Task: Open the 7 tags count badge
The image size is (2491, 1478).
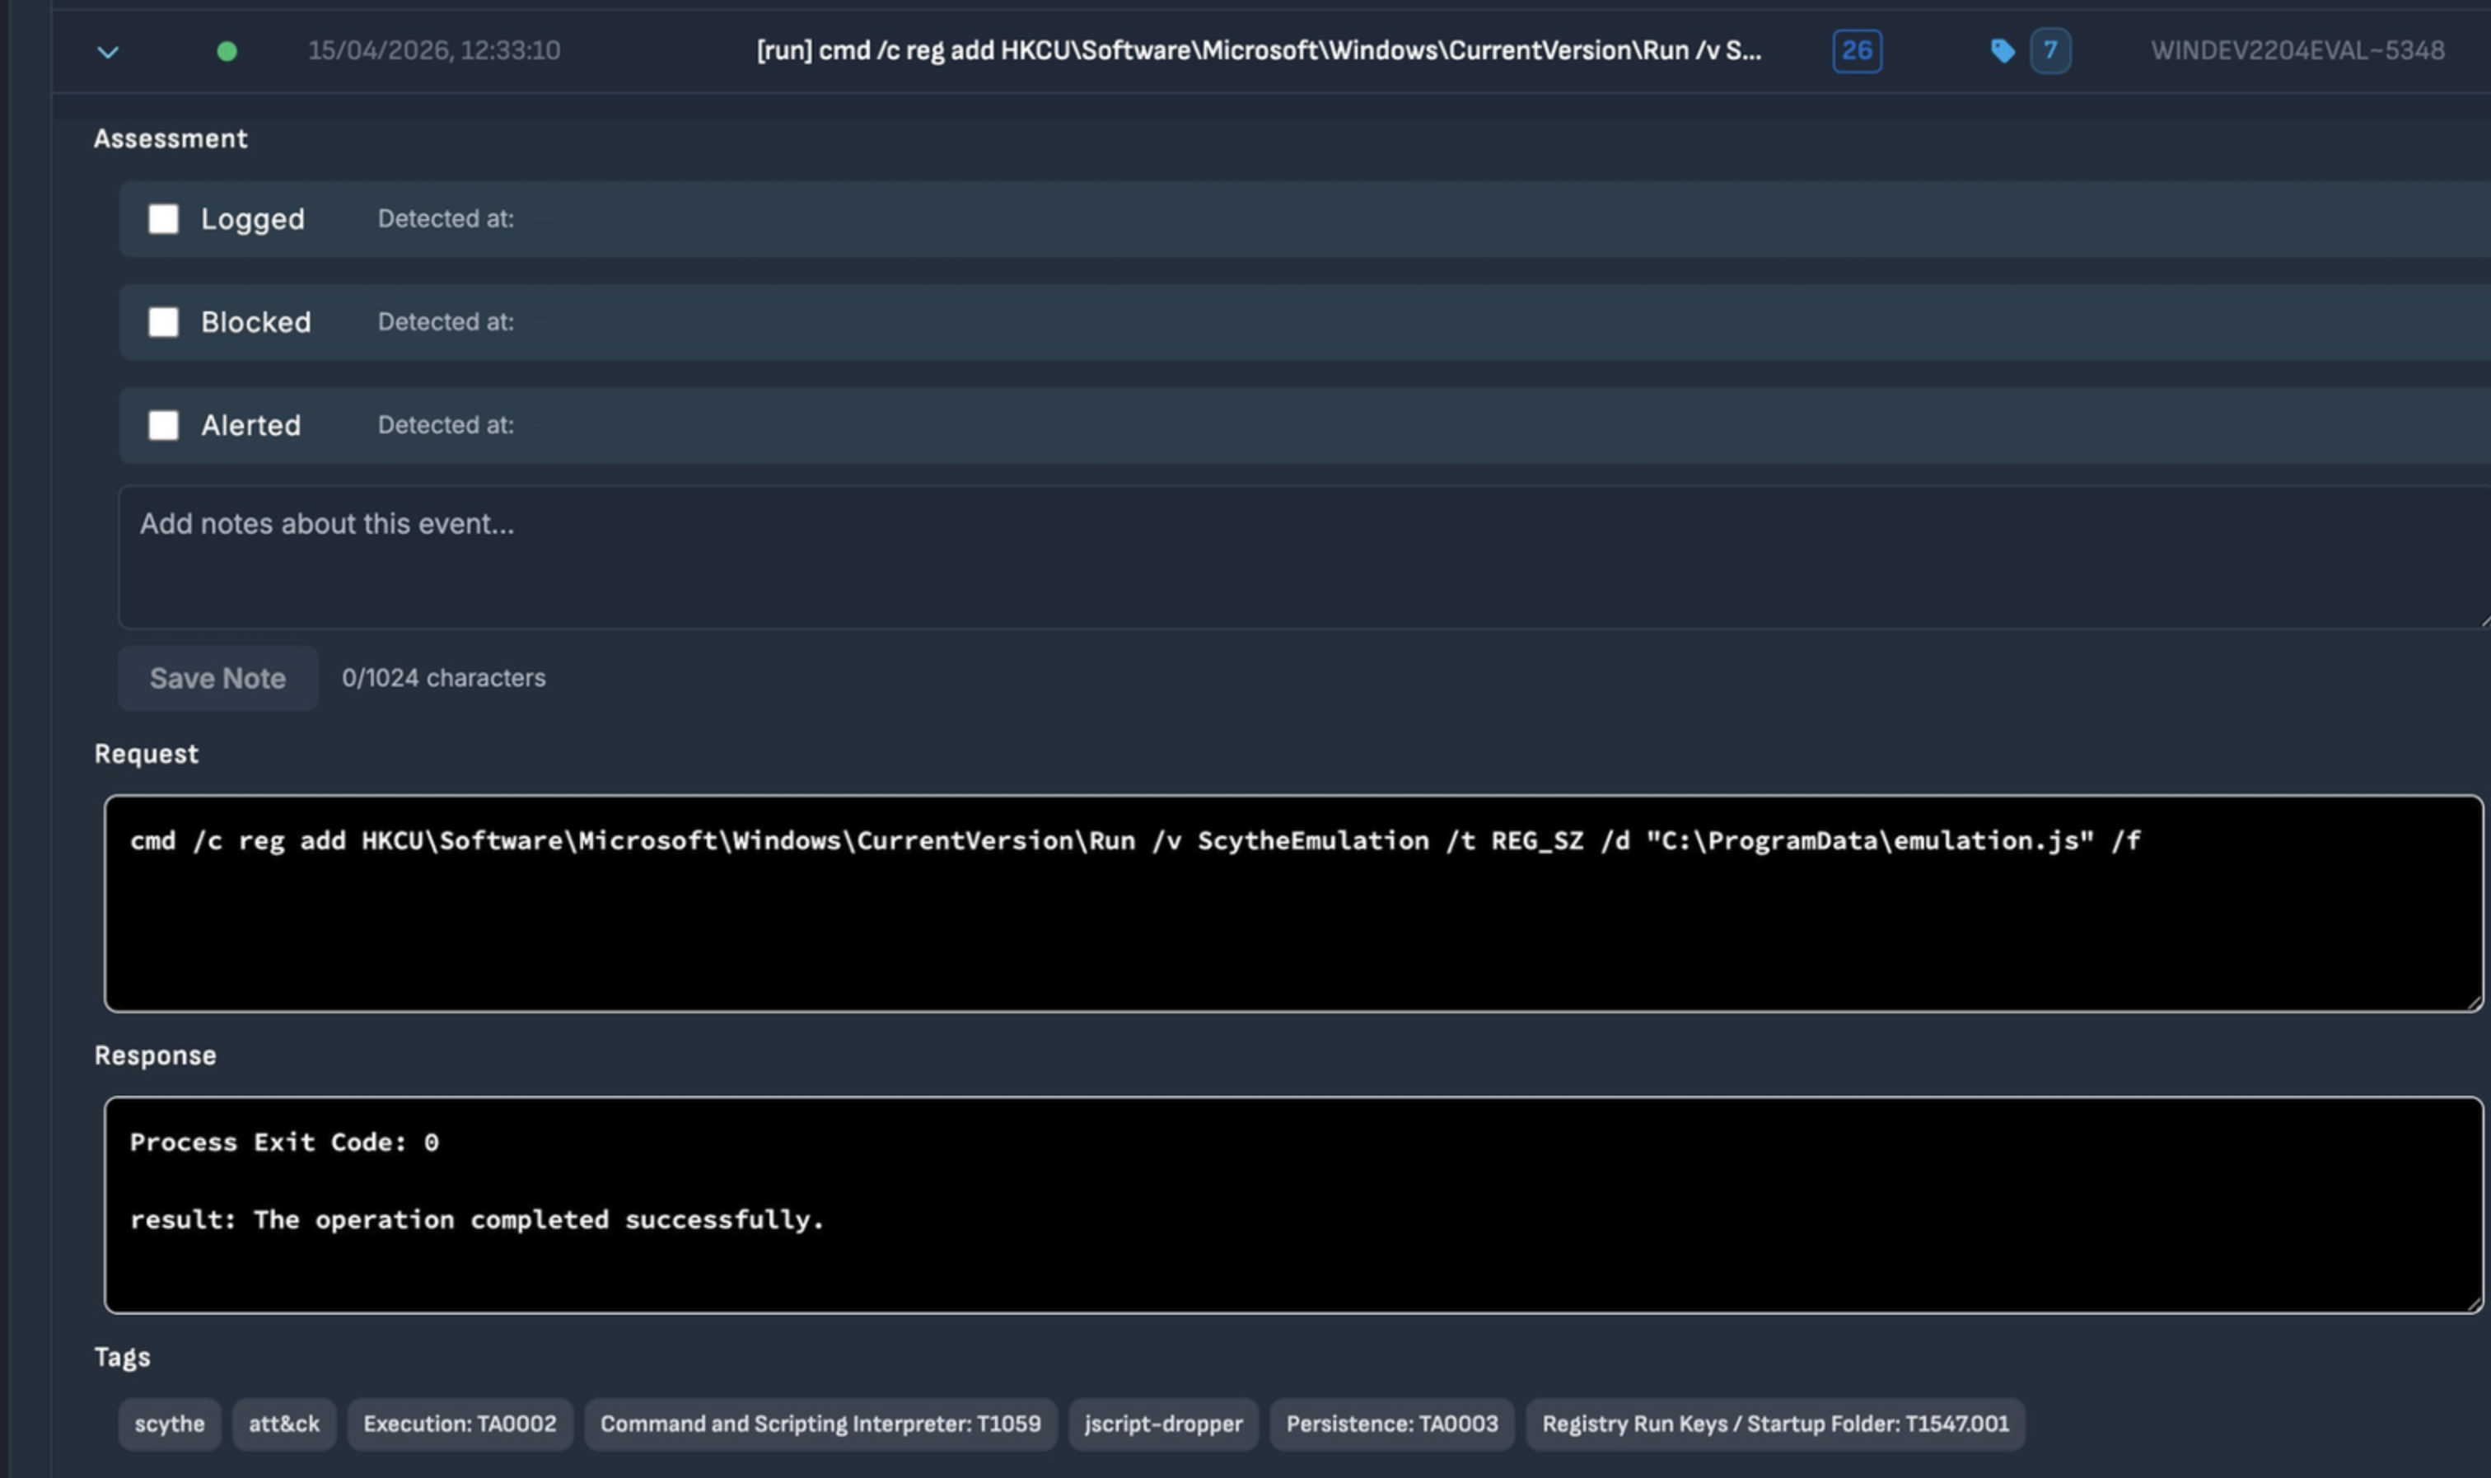Action: (2050, 51)
